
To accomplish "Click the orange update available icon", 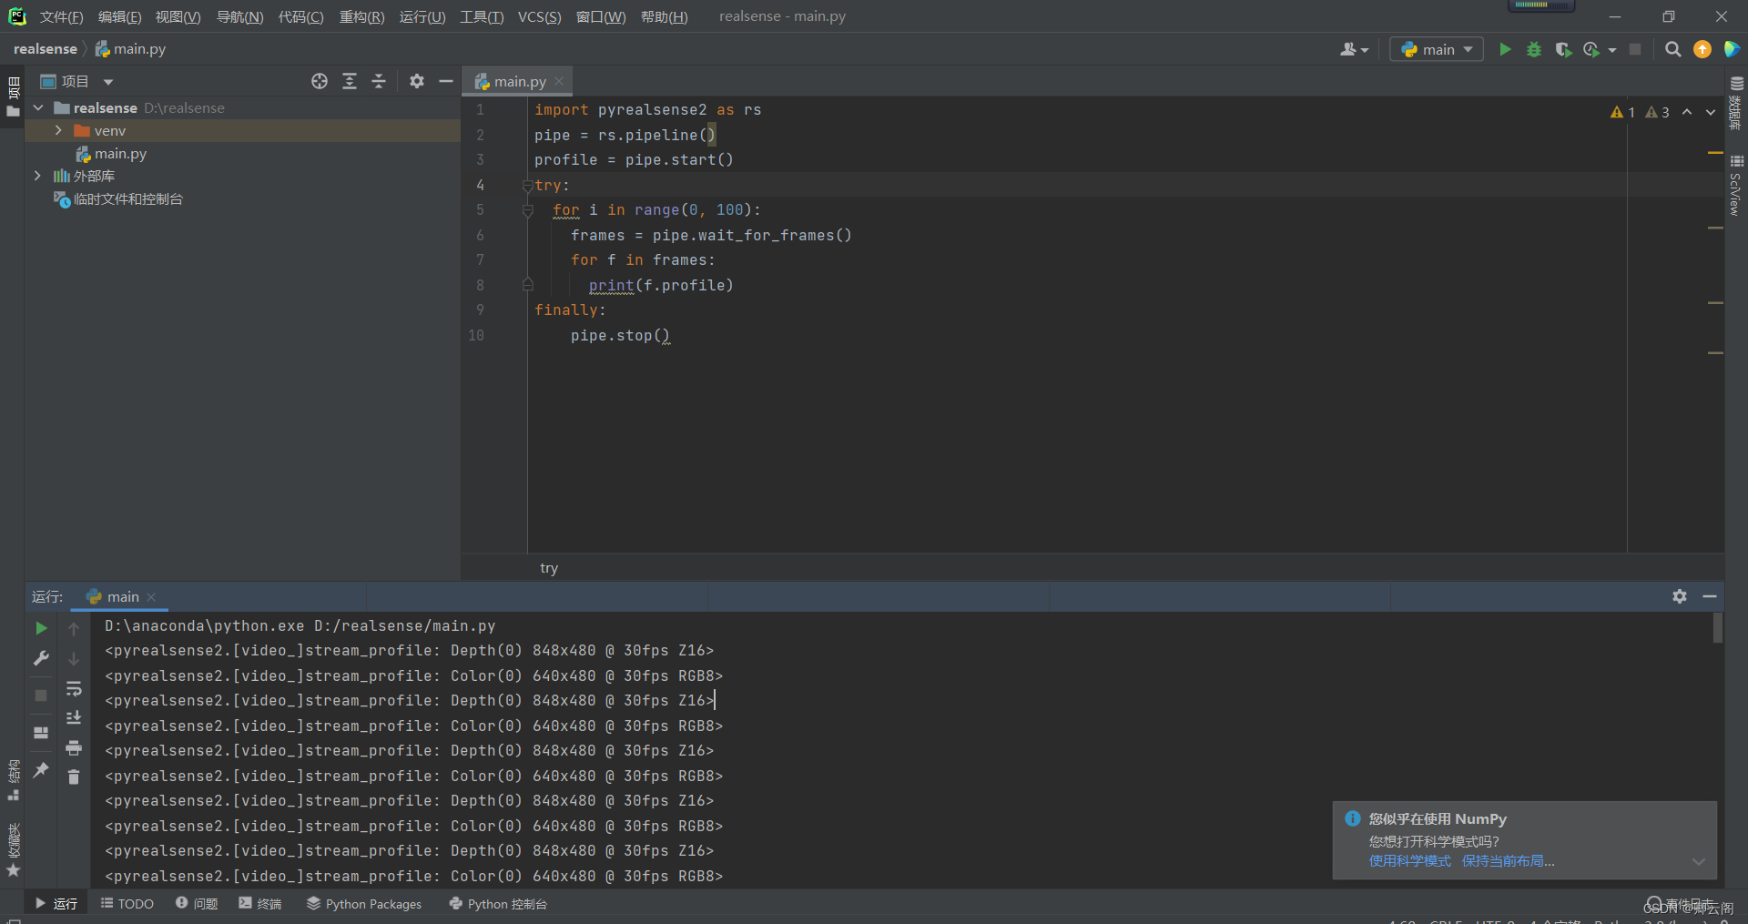I will pos(1702,49).
